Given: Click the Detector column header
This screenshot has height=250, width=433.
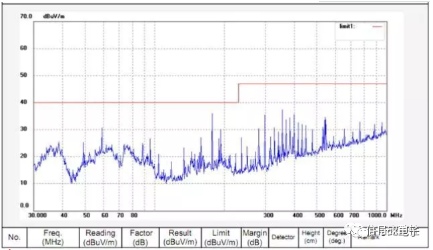Looking at the screenshot, I should click(x=283, y=237).
